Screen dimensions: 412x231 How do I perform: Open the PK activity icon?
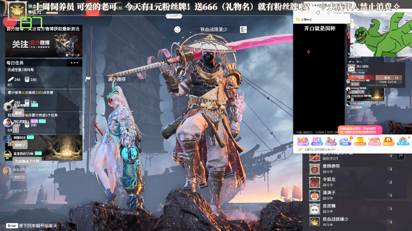tap(317, 142)
